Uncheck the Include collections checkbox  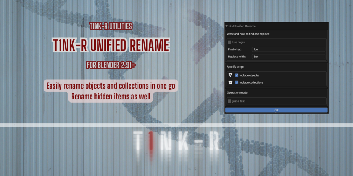click(237, 83)
